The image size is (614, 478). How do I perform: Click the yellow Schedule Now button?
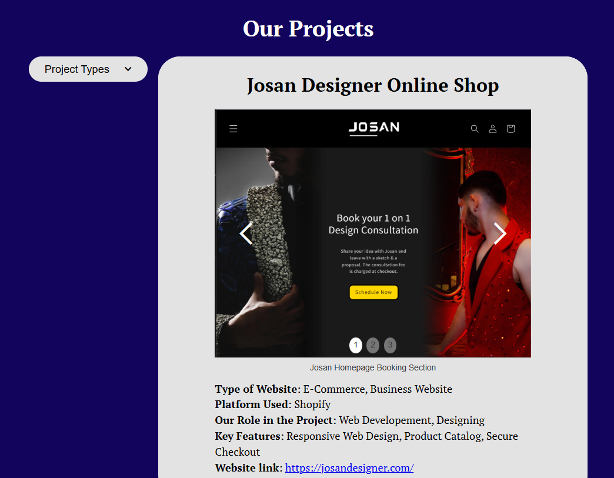373,292
